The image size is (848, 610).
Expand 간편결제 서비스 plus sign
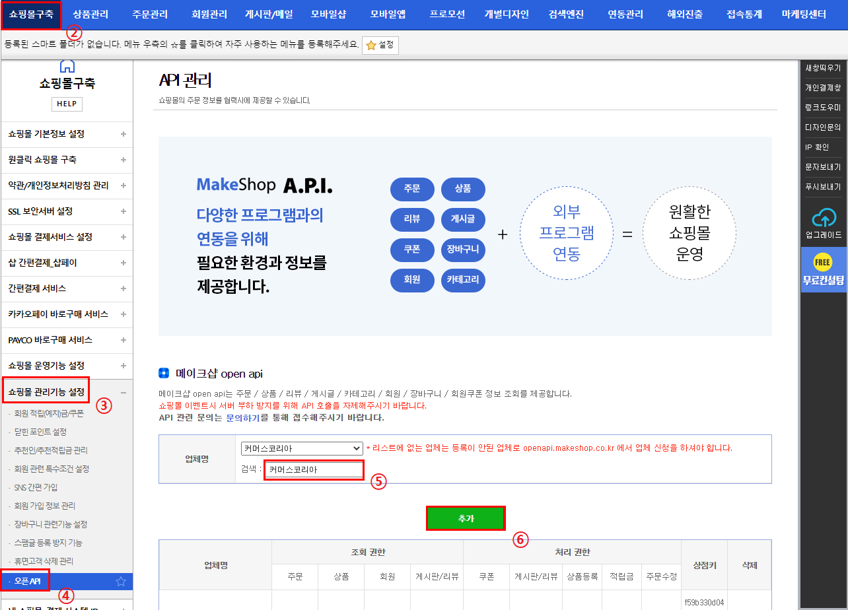[x=124, y=288]
